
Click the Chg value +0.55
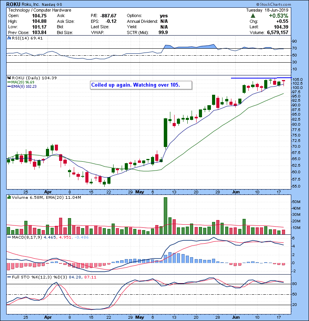coord(282,21)
